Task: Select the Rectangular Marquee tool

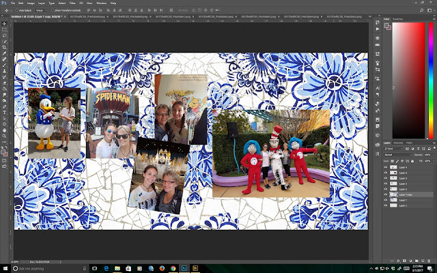Action: (x=5, y=29)
